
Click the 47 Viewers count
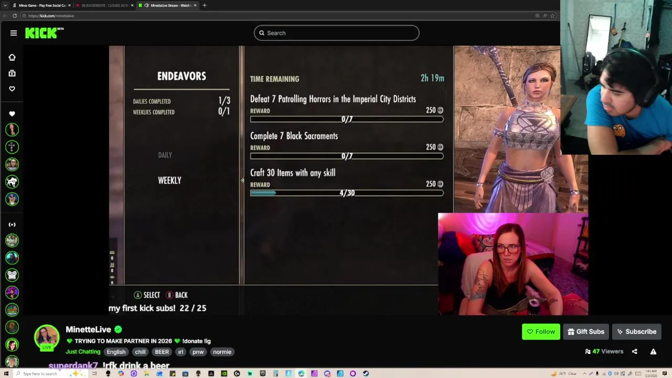pyautogui.click(x=604, y=351)
